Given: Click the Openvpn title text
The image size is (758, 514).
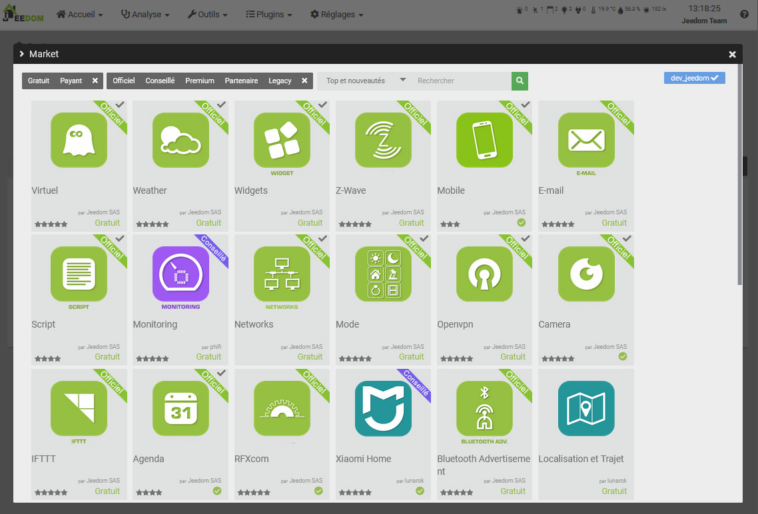Looking at the screenshot, I should click(455, 325).
